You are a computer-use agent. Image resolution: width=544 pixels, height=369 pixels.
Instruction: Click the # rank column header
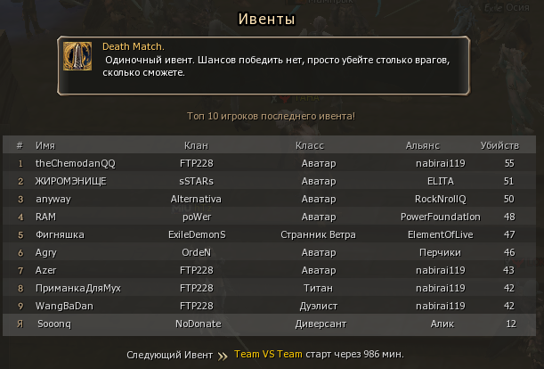click(20, 144)
